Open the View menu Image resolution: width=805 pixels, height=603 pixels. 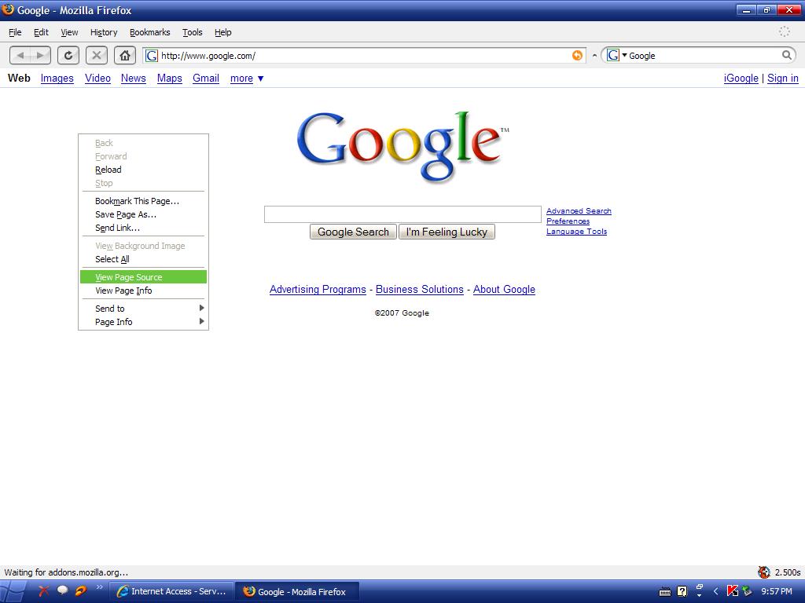coord(69,32)
